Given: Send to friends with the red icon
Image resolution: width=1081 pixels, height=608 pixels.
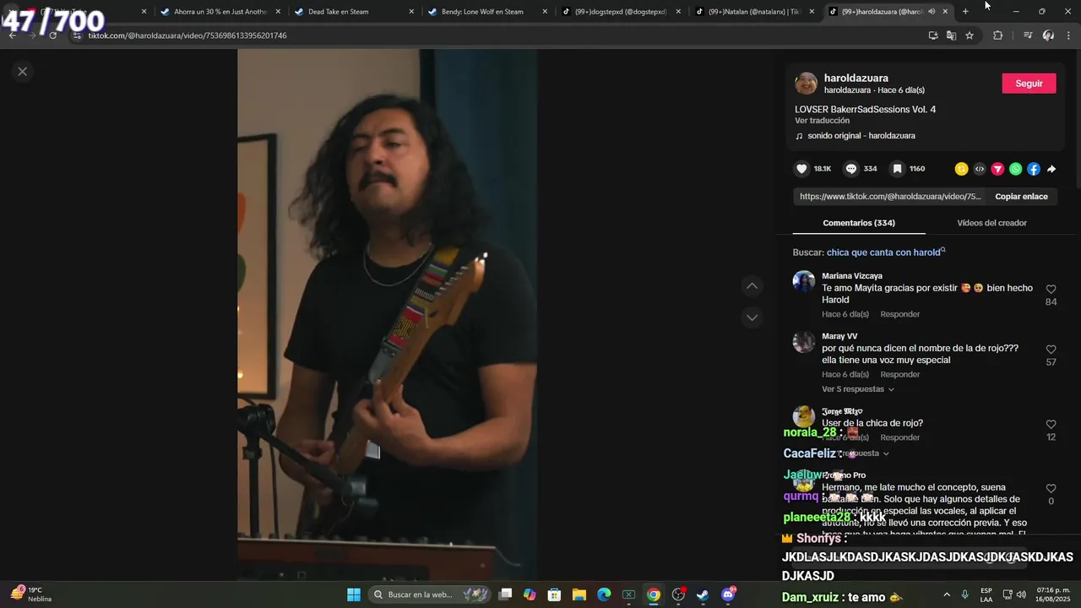Looking at the screenshot, I should [997, 169].
